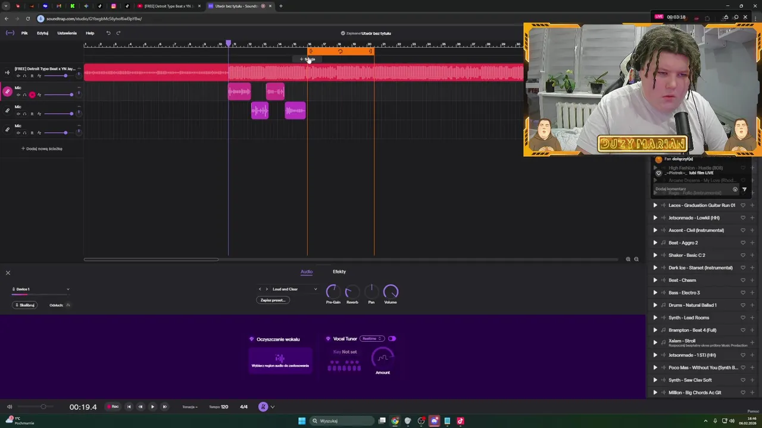Open the Realtime mode dropdown in Vocal Tuner

tap(371, 339)
